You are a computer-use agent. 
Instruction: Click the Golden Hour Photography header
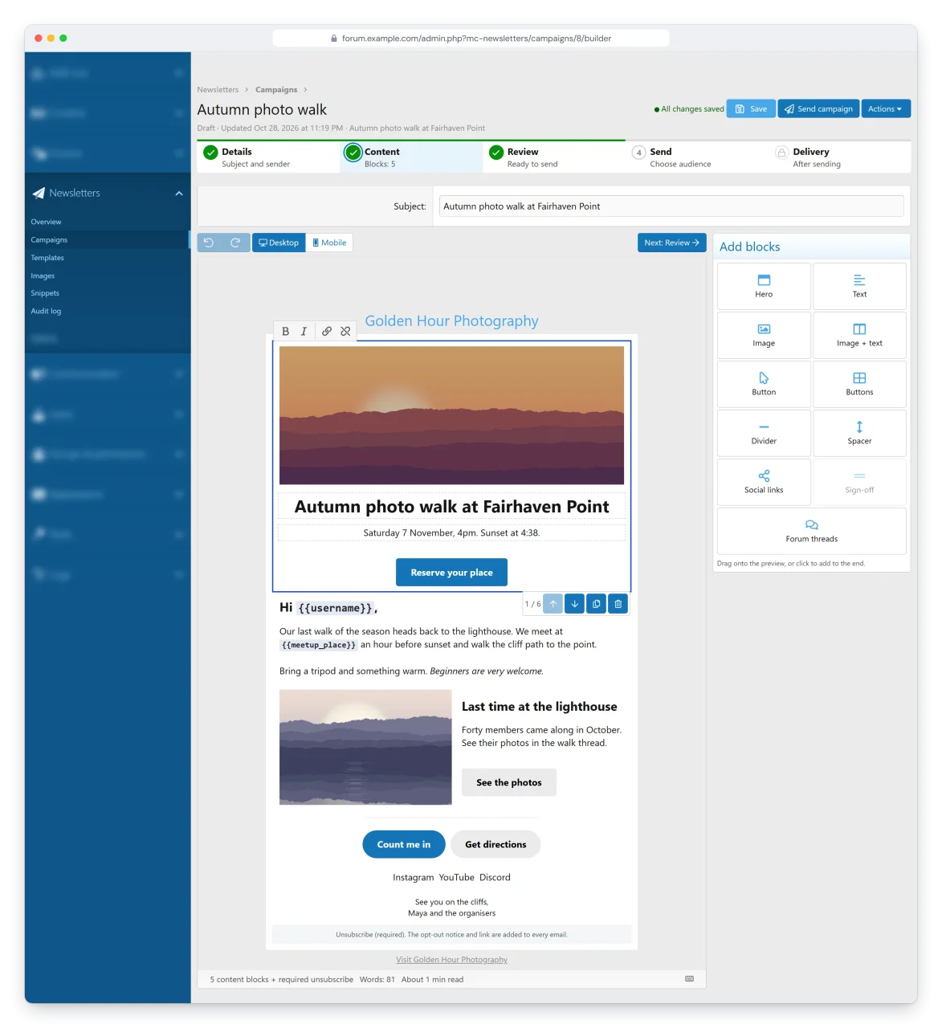point(451,321)
